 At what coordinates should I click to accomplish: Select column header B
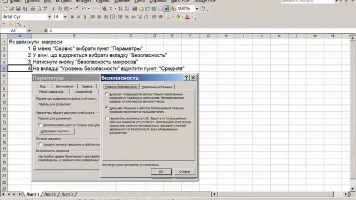pos(74,36)
